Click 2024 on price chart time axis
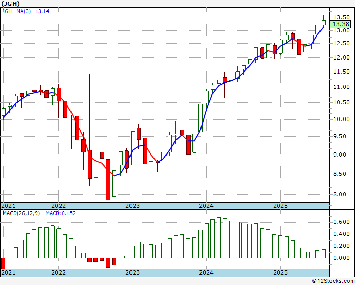Screen dimensions: 355x285 pos(206,206)
